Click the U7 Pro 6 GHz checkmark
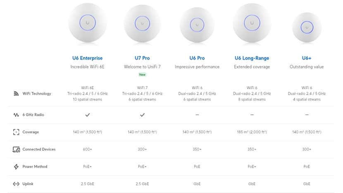Viewport: 343px width, 193px height. tap(142, 114)
